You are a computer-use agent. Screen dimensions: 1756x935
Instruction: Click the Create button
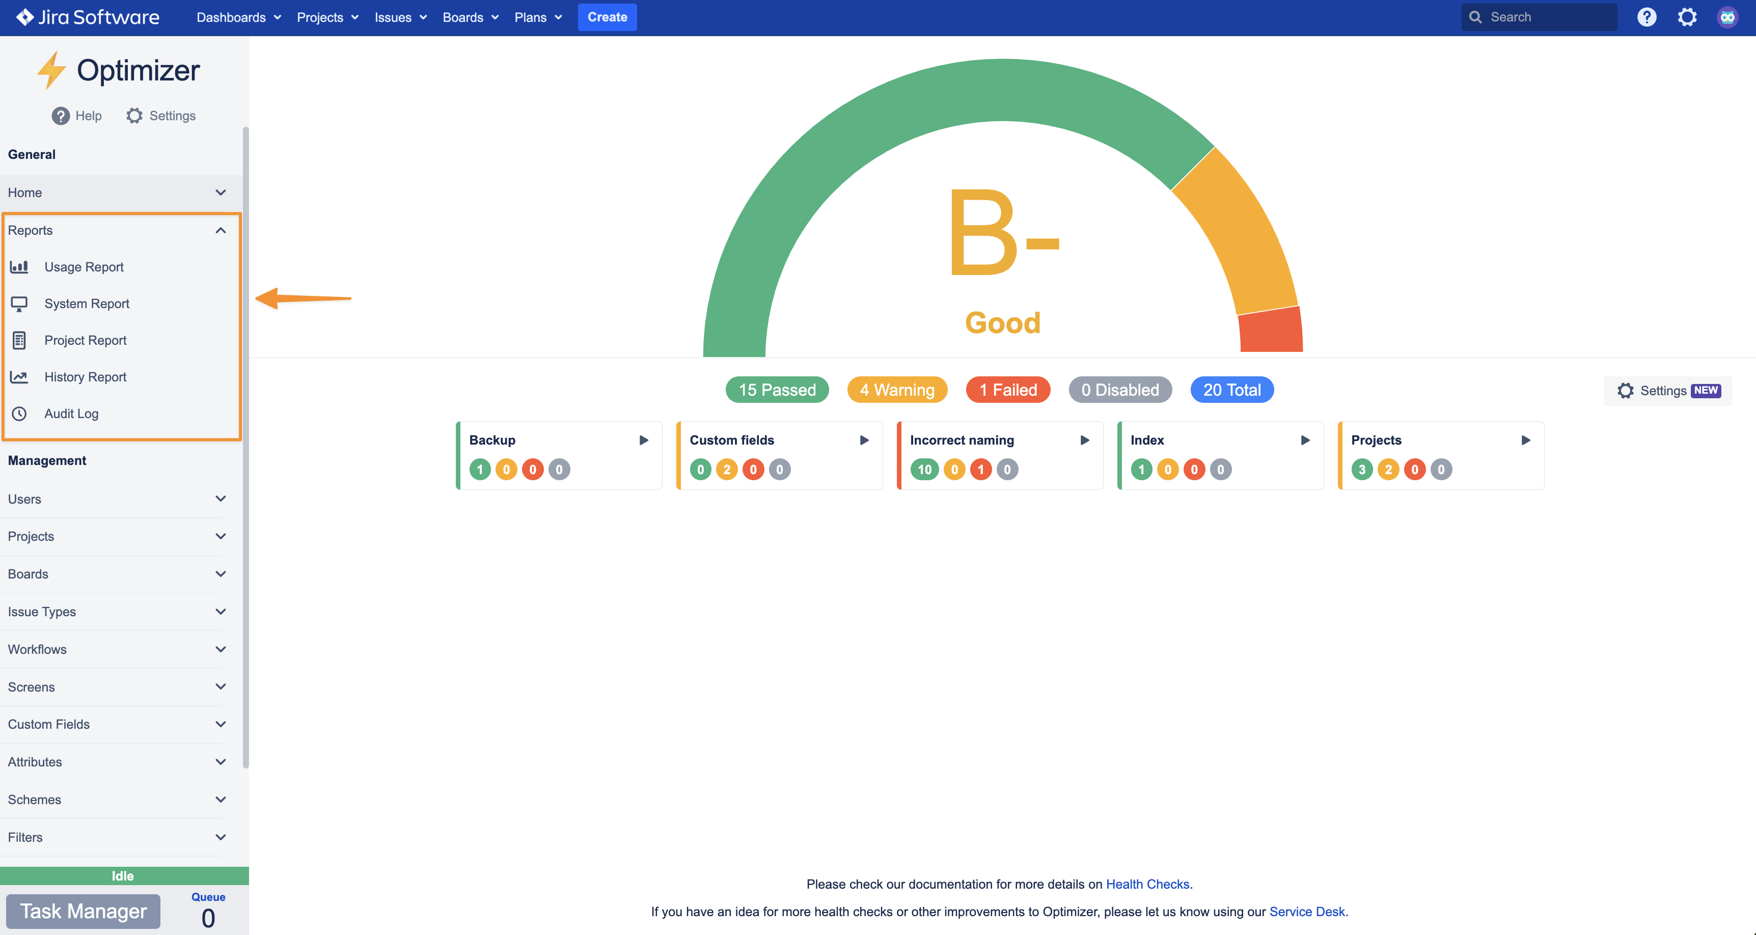(x=607, y=17)
